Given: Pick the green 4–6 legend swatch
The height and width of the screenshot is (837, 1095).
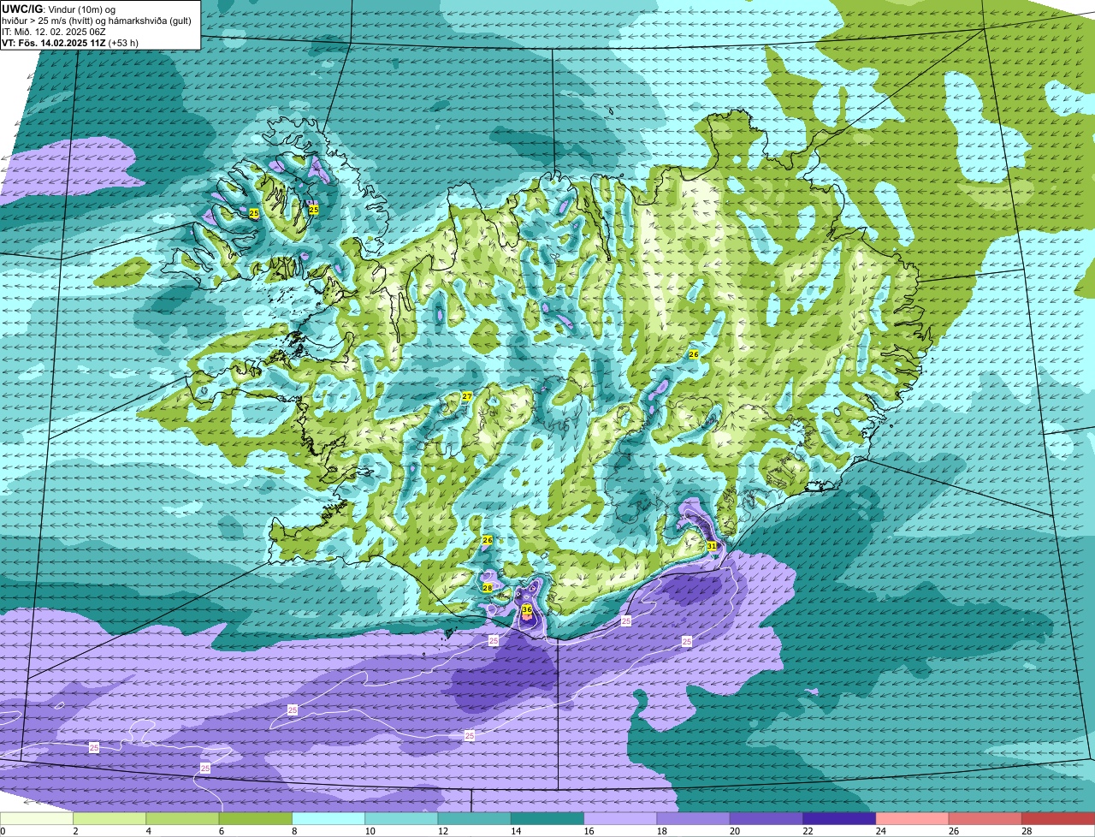Looking at the screenshot, I should click(183, 818).
